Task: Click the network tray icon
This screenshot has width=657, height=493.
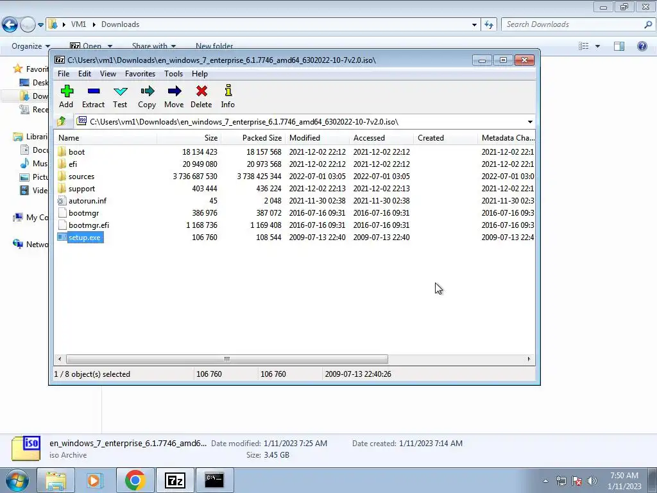Action: coord(561,481)
